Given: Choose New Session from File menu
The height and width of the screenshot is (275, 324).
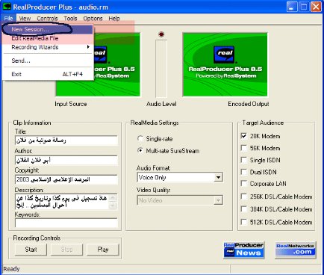Looking at the screenshot, I should coord(48,29).
